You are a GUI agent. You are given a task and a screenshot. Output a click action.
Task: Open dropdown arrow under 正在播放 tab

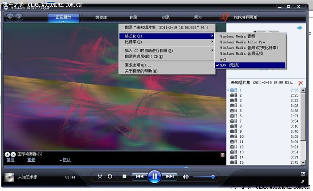point(63,21)
